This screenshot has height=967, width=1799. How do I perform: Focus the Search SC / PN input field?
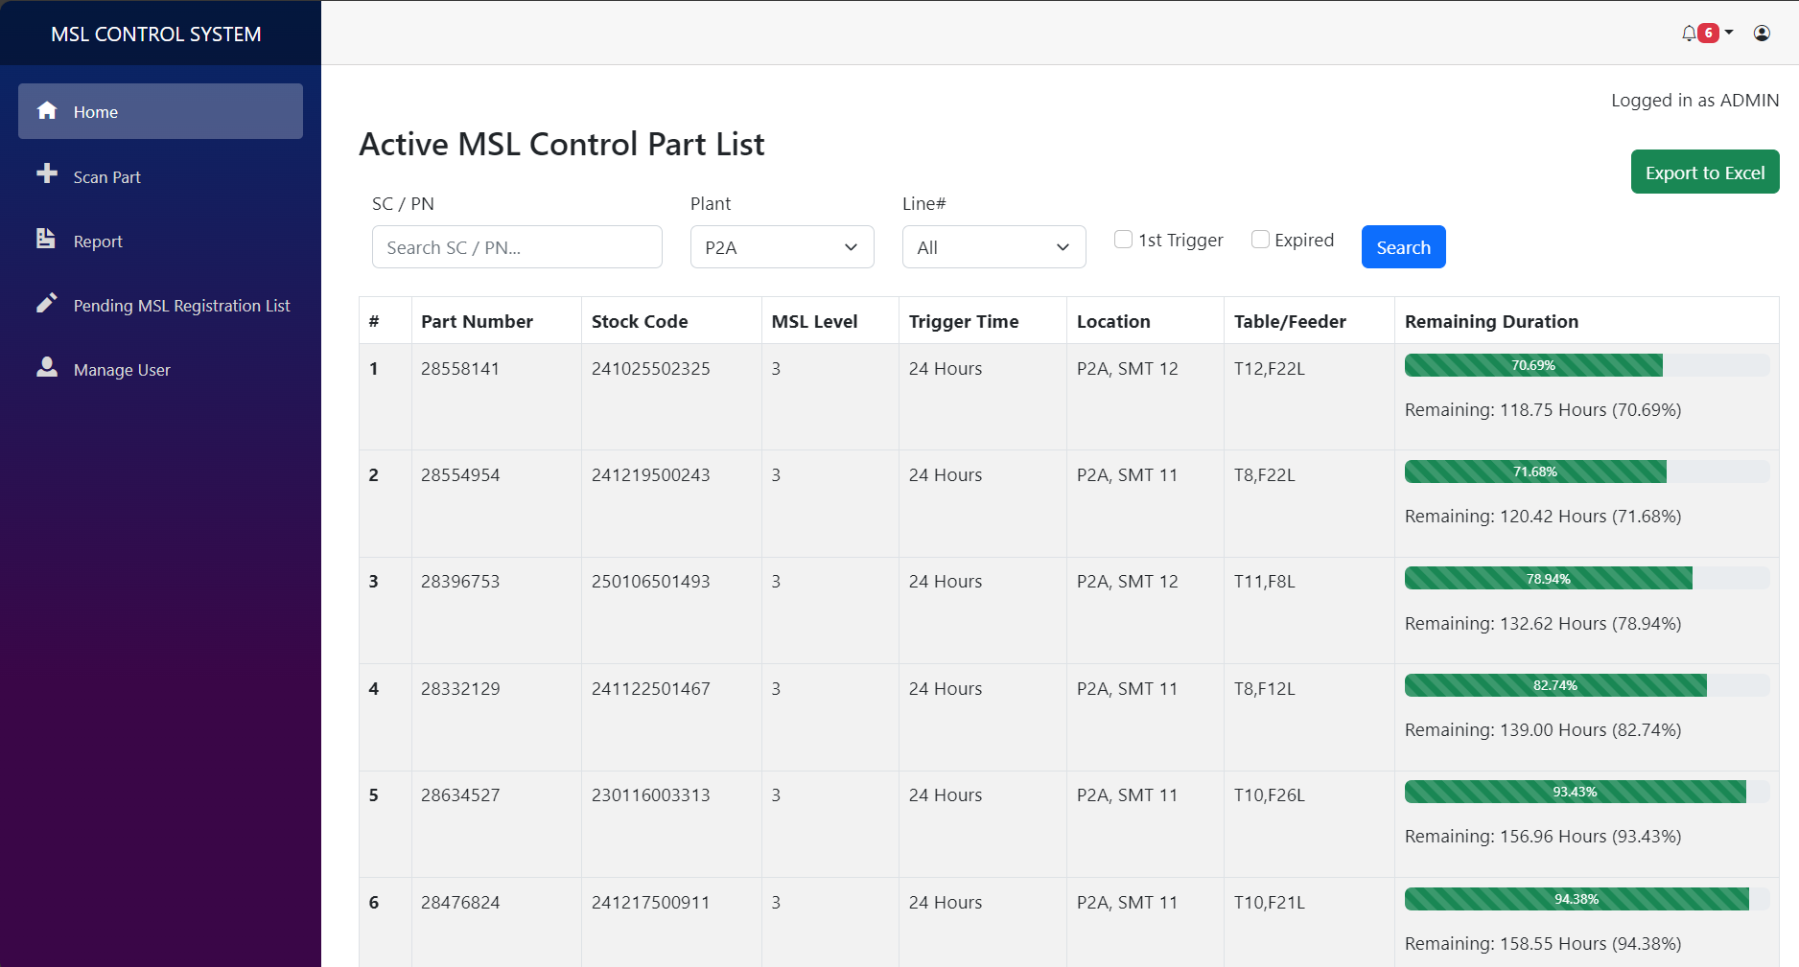[x=517, y=247]
